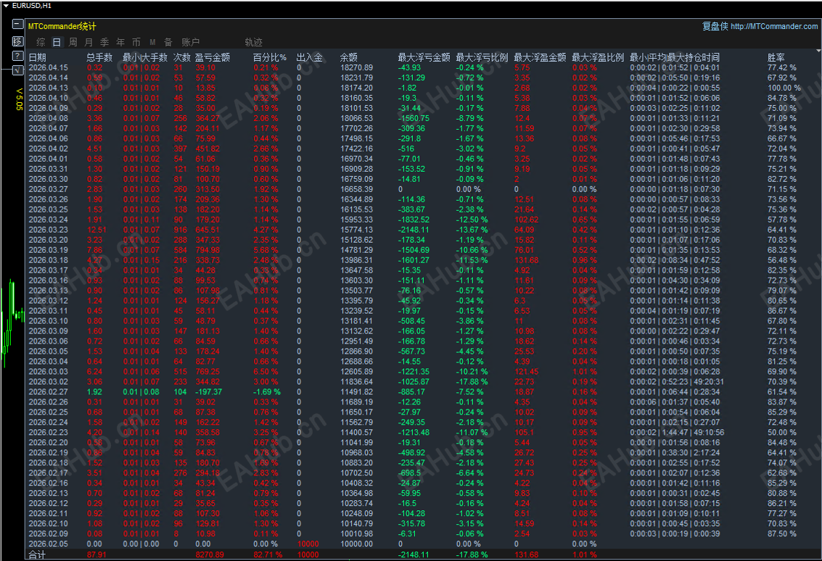This screenshot has width=822, height=561.
Task: Select the 2026.02.09 date cell
Action: [48, 534]
